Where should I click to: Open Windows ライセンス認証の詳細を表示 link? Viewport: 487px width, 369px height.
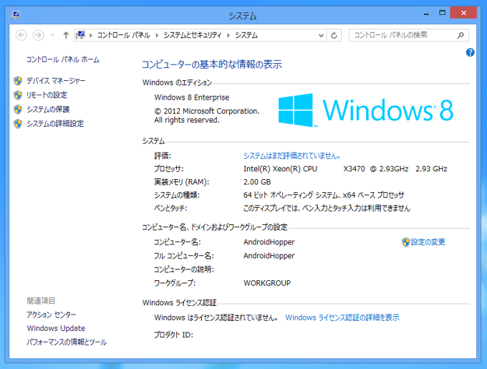(342, 317)
